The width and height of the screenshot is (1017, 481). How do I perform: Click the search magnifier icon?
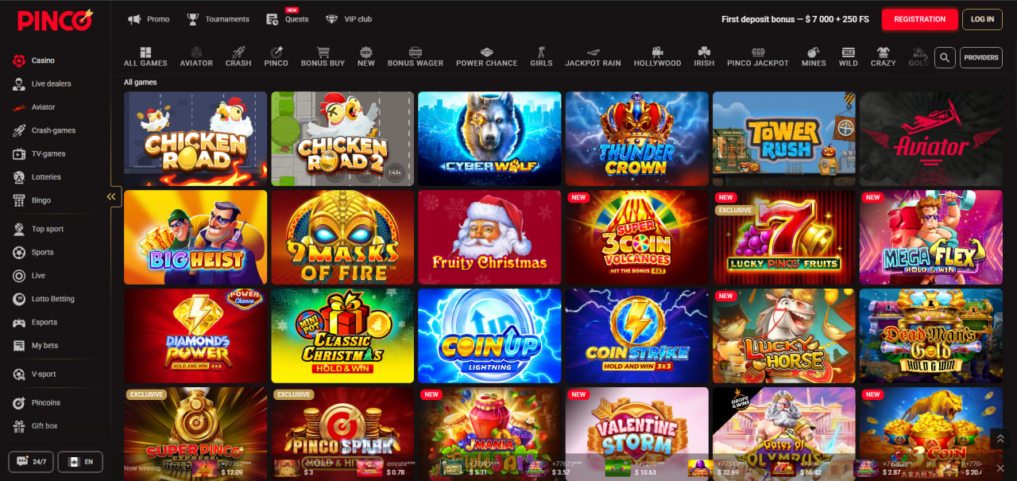coord(944,57)
